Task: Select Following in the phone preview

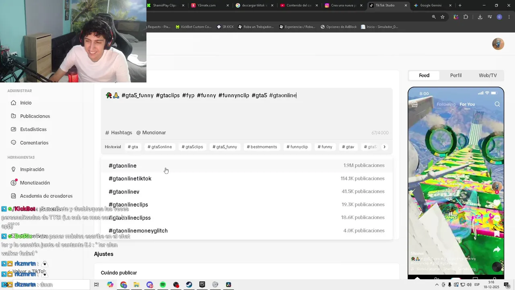Action: click(446, 104)
